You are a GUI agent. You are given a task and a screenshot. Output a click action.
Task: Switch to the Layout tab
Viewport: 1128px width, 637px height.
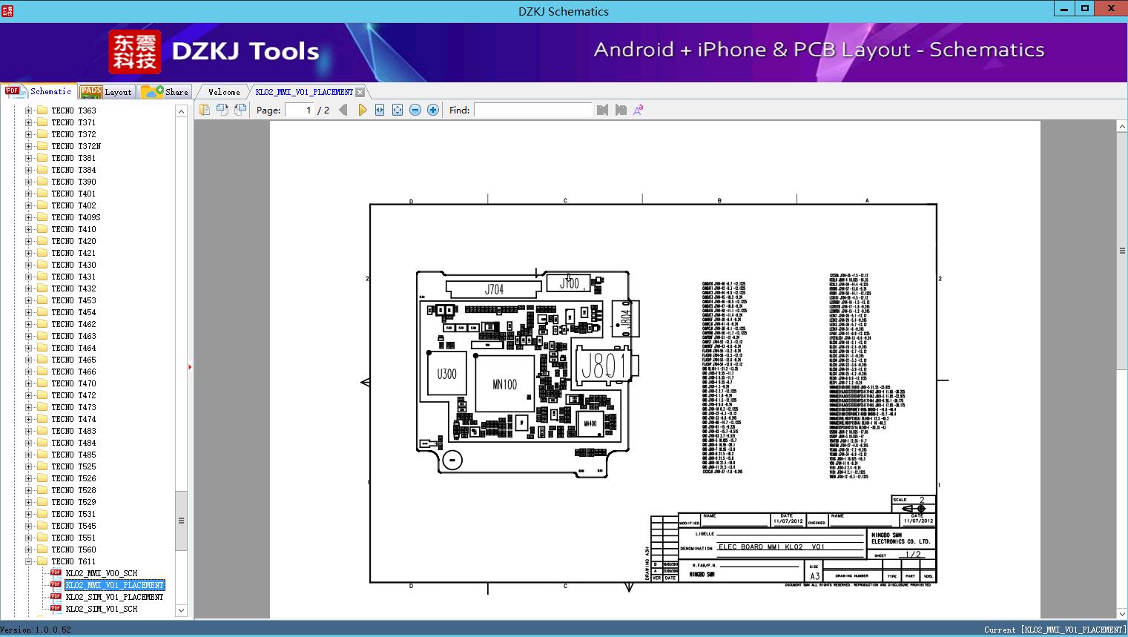(106, 92)
